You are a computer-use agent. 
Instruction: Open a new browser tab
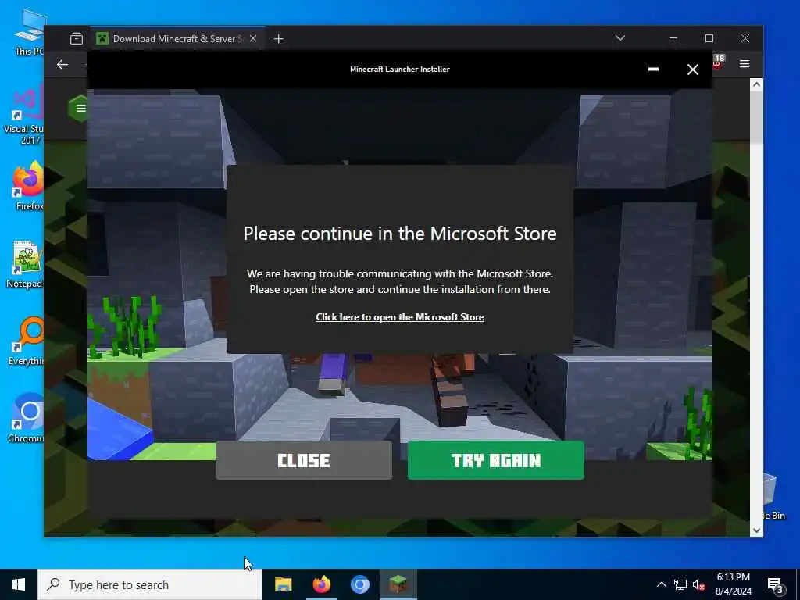click(x=278, y=39)
